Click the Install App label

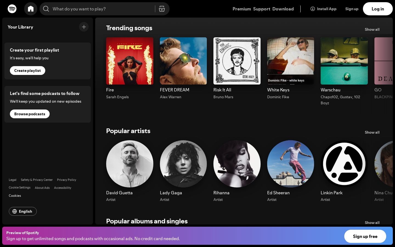coord(327,9)
